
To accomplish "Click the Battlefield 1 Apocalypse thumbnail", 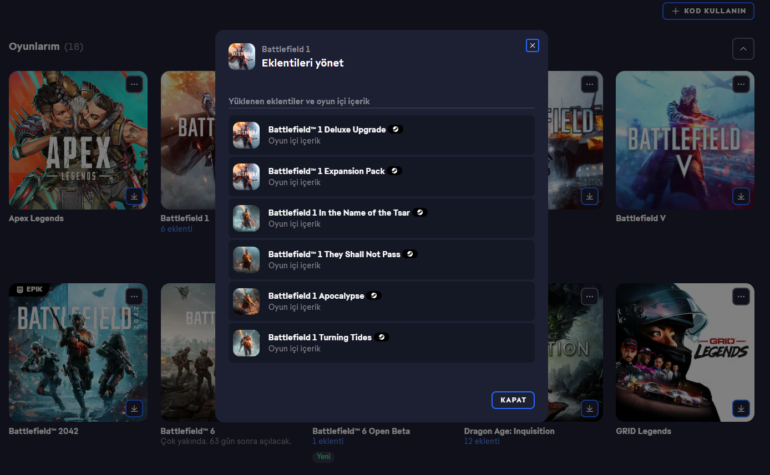I will 246,302.
